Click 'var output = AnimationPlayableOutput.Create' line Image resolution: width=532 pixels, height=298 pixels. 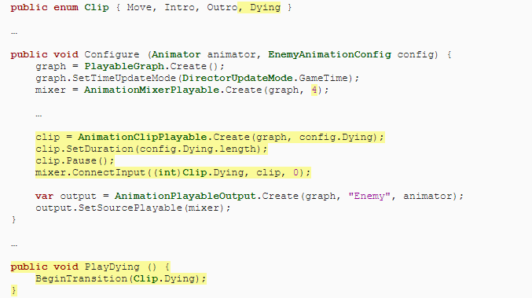[x=249, y=197]
